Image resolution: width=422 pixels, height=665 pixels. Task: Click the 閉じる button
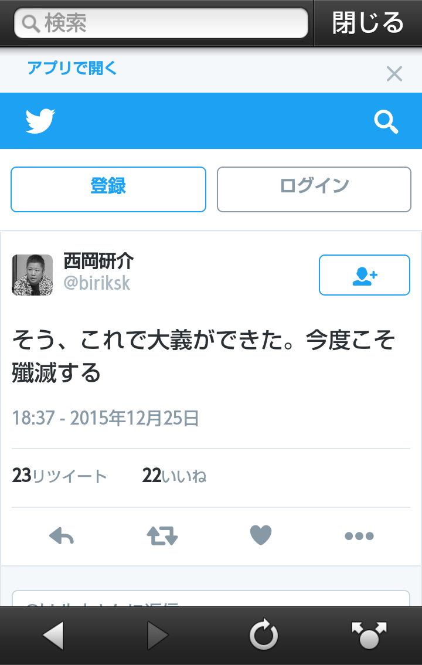point(367,23)
